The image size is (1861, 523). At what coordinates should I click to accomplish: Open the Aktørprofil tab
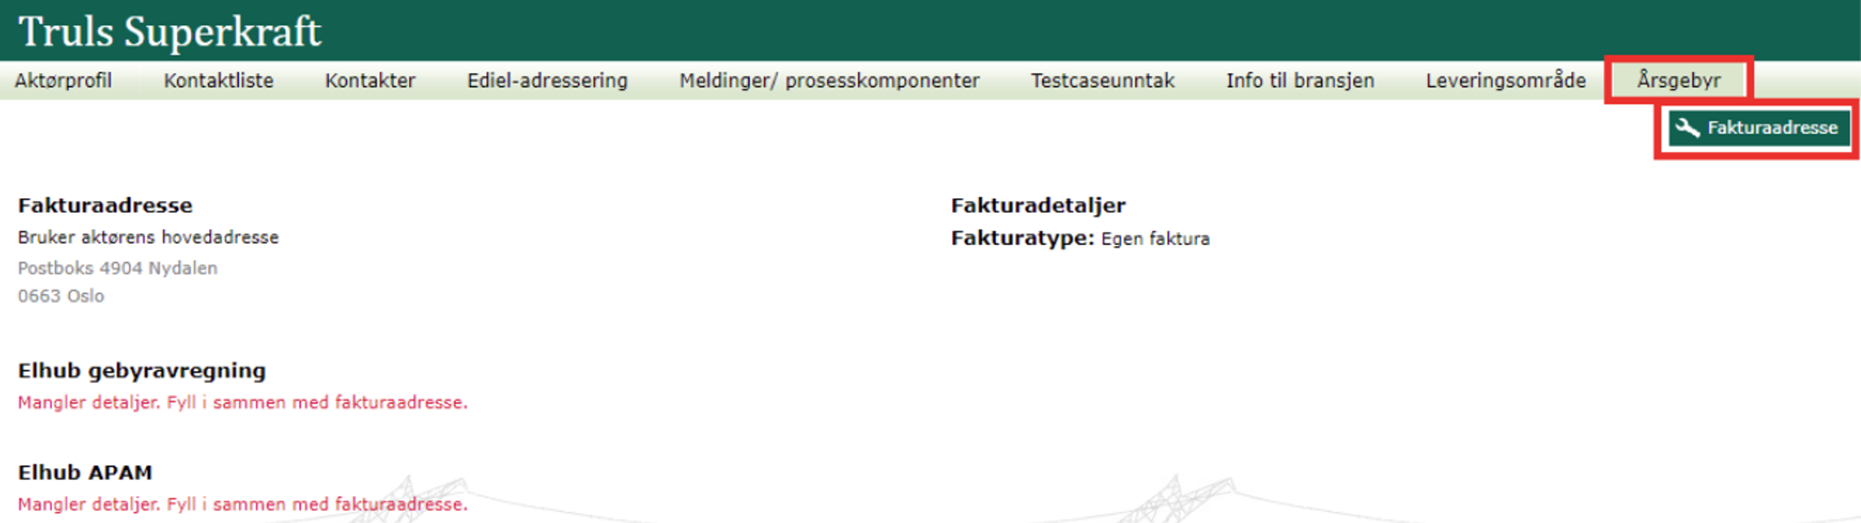click(63, 80)
